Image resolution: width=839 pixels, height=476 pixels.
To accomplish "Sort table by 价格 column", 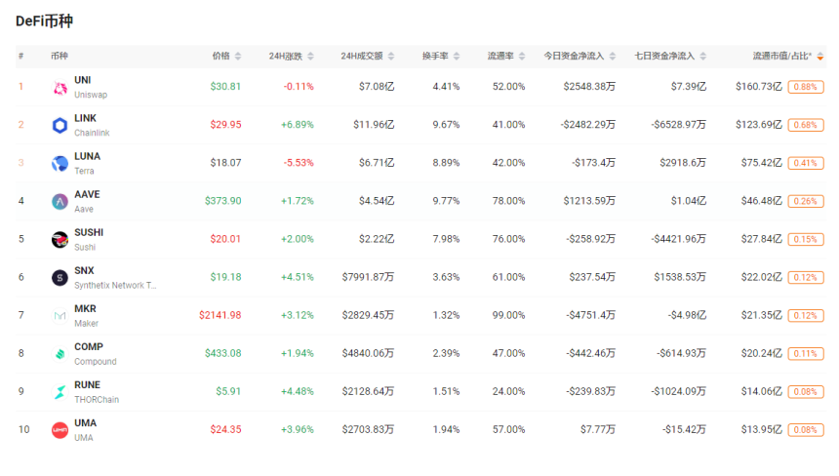I will (226, 57).
